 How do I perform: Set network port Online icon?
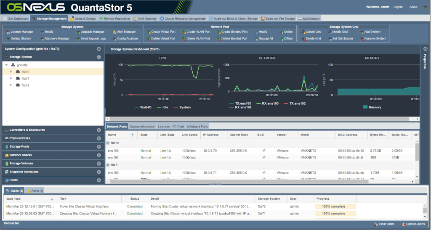tap(281, 32)
